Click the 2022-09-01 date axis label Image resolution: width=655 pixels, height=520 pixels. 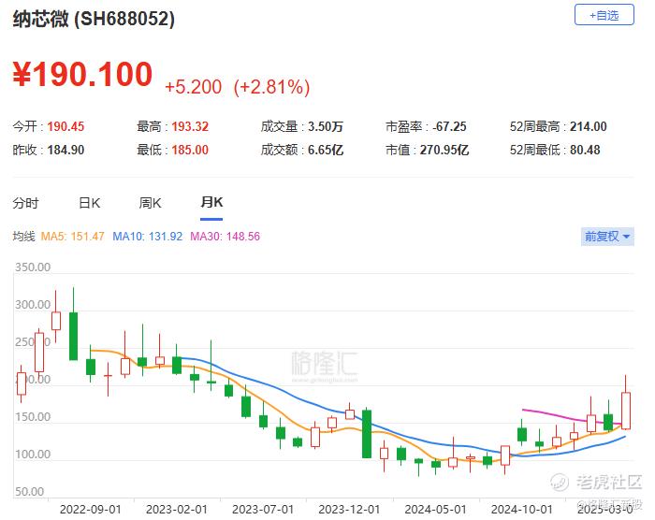[90, 510]
